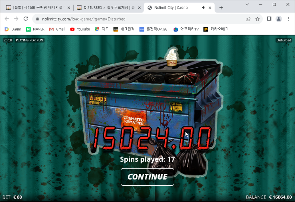This screenshot has width=295, height=202.
Task: Open the NAVER bookmark
Action: click(35, 29)
